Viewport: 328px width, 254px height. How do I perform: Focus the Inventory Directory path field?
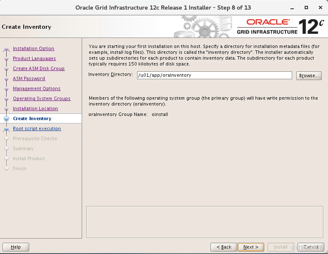tap(214, 75)
